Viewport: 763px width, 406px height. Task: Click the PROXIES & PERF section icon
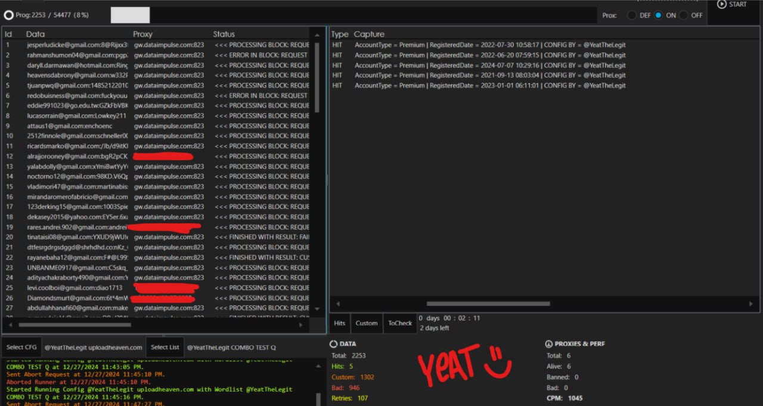[549, 344]
